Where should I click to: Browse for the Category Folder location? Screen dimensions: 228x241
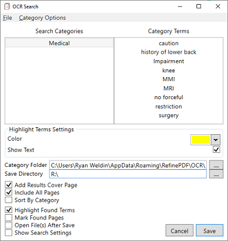click(x=216, y=165)
